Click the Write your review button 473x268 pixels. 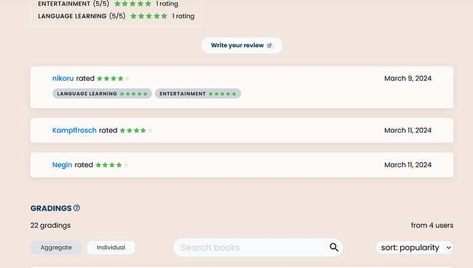coord(241,45)
